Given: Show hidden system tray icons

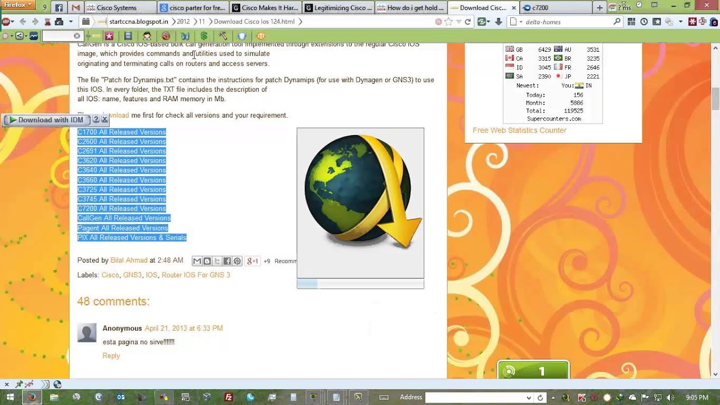Looking at the screenshot, I should (553, 397).
